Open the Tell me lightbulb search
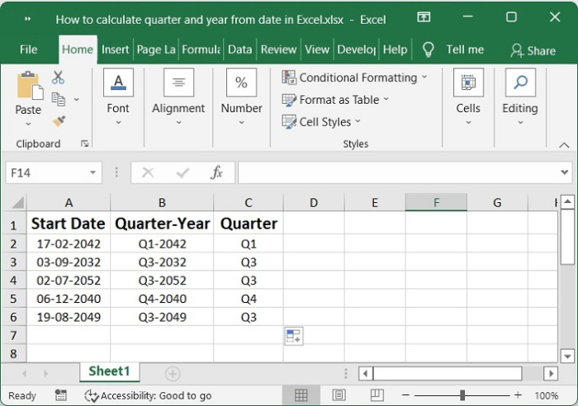The width and height of the screenshot is (578, 406). (429, 50)
